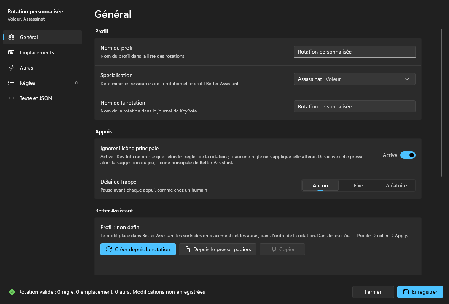Click the refresh icon on Créer depuis la rotation
Viewport: 449px width, 304px height.
[x=109, y=249]
